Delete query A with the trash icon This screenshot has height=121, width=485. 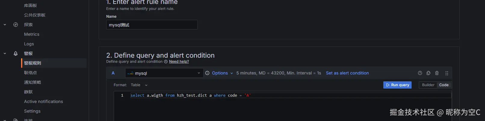[x=437, y=73]
